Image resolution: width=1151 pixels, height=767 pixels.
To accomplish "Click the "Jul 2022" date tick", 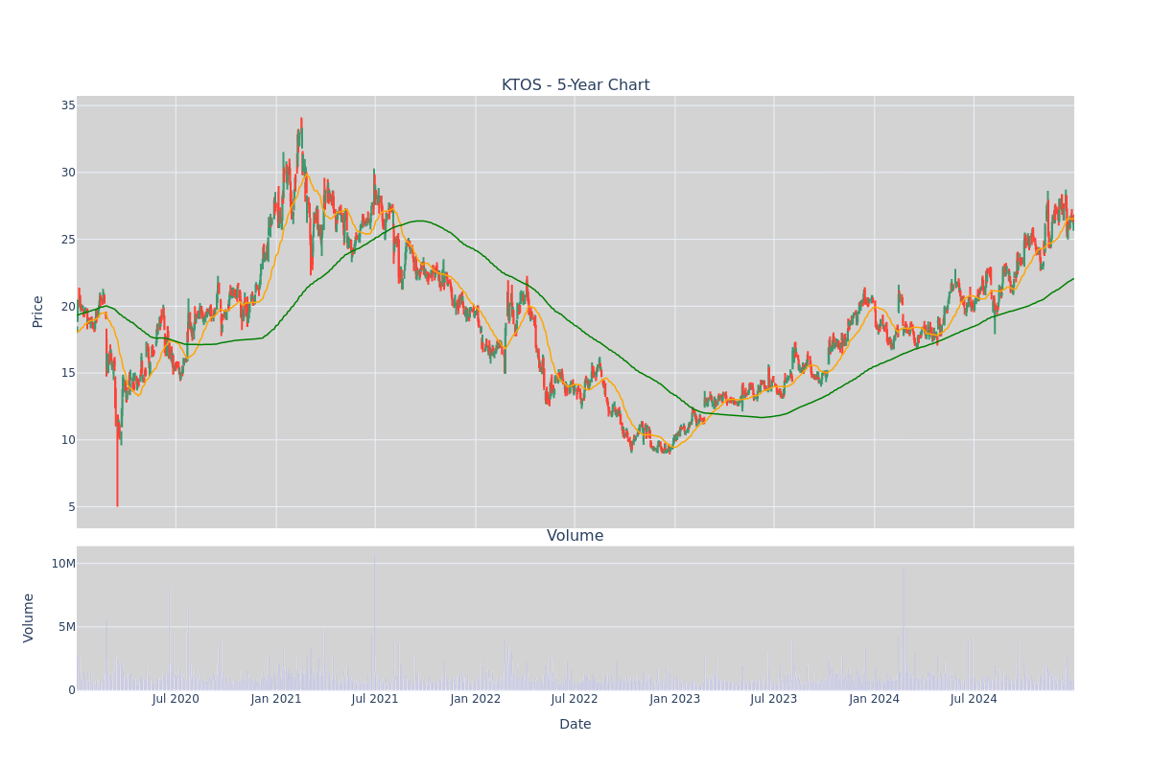I will (x=575, y=699).
